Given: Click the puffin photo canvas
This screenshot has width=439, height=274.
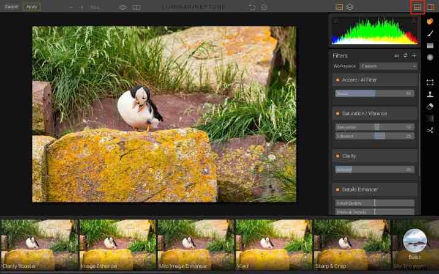Looking at the screenshot, I should [164, 114].
